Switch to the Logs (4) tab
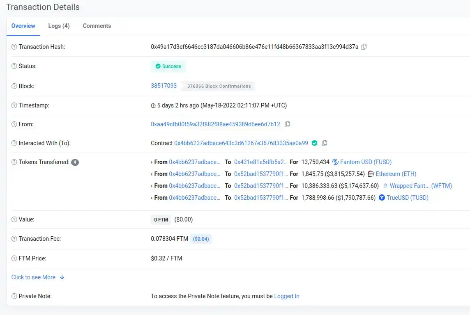470x315 pixels. click(59, 26)
